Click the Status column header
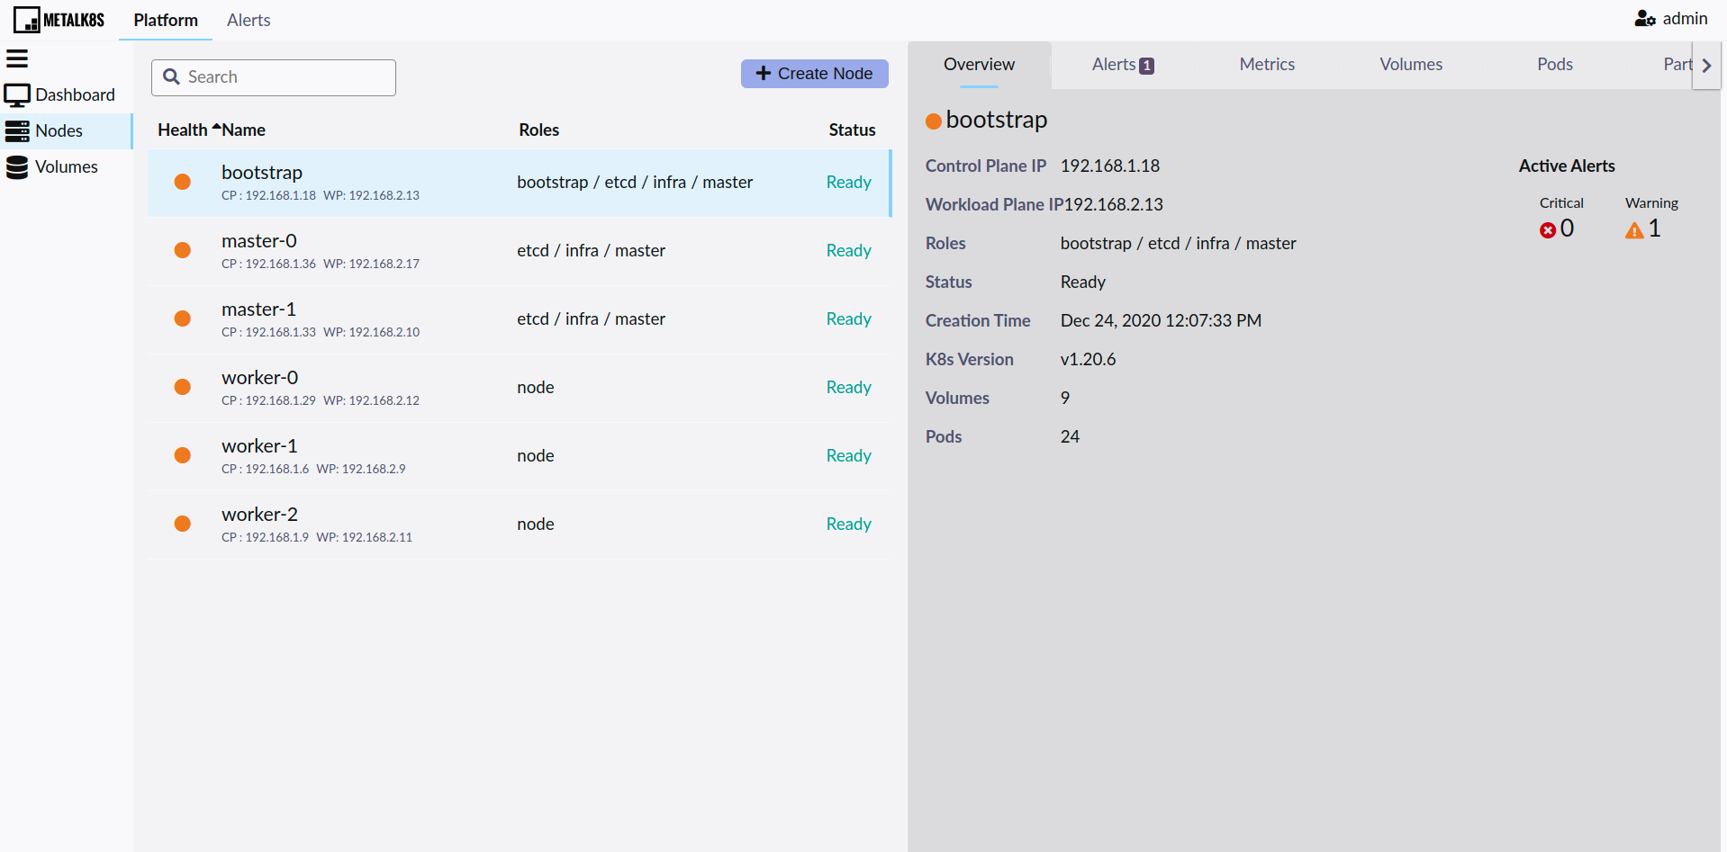This screenshot has width=1727, height=852. (852, 130)
